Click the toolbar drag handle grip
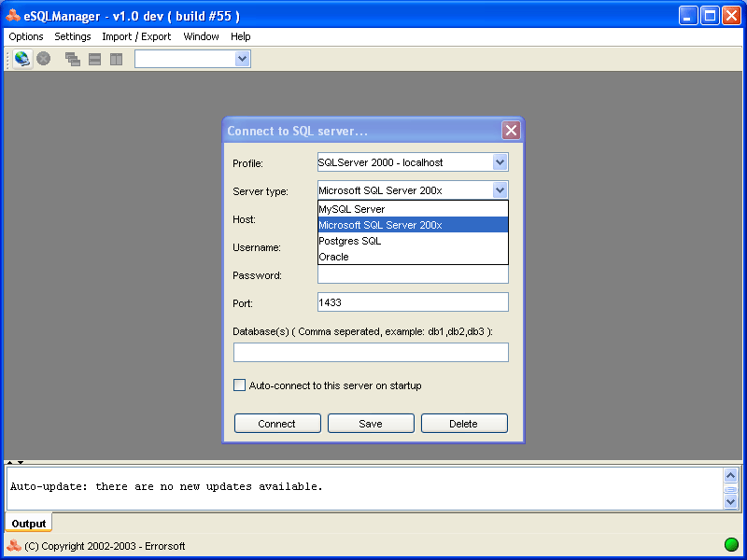The image size is (747, 560). tap(7, 60)
